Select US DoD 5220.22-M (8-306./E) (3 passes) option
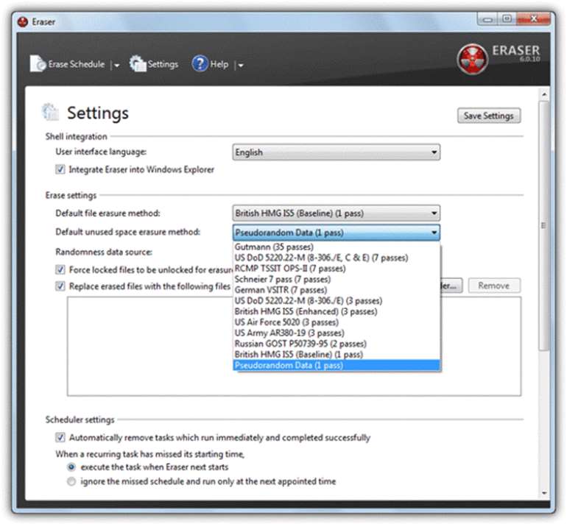The width and height of the screenshot is (567, 524). pyautogui.click(x=337, y=301)
